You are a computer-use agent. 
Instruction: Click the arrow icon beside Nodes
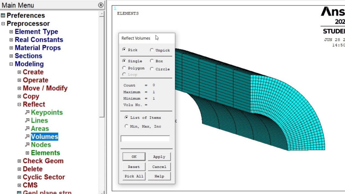[x=27, y=144]
